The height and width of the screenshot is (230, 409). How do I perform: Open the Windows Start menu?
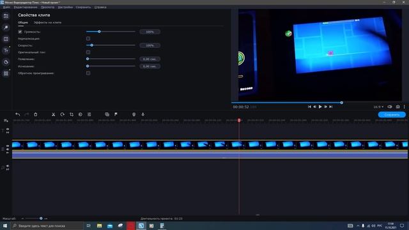pos(5,226)
